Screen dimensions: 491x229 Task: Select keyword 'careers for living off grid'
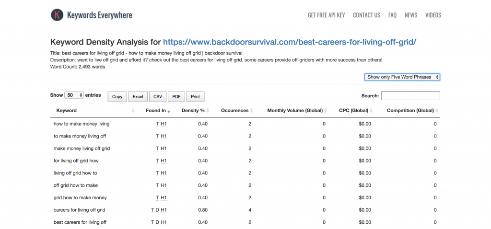pos(79,210)
